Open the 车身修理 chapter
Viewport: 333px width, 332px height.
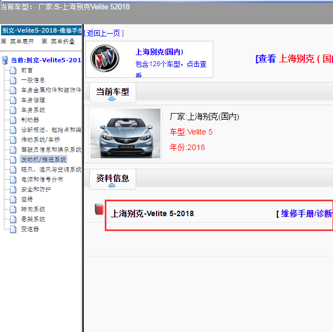[x=33, y=100]
